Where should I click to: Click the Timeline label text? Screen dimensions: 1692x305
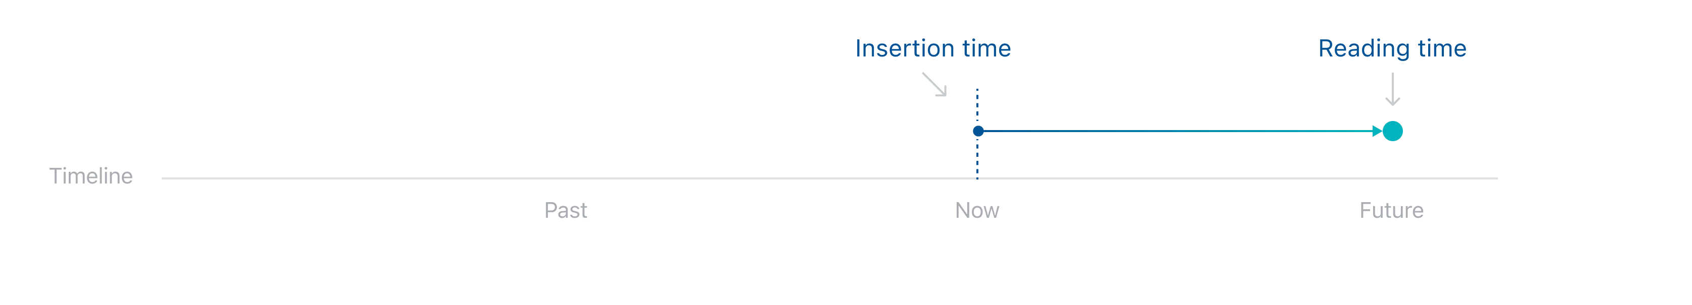[x=90, y=176]
